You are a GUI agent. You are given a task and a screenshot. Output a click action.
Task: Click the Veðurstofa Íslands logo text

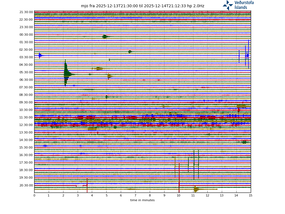point(244,5)
